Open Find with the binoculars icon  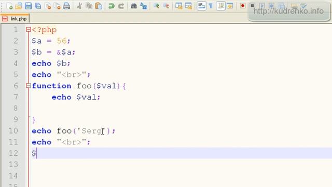pos(134,6)
